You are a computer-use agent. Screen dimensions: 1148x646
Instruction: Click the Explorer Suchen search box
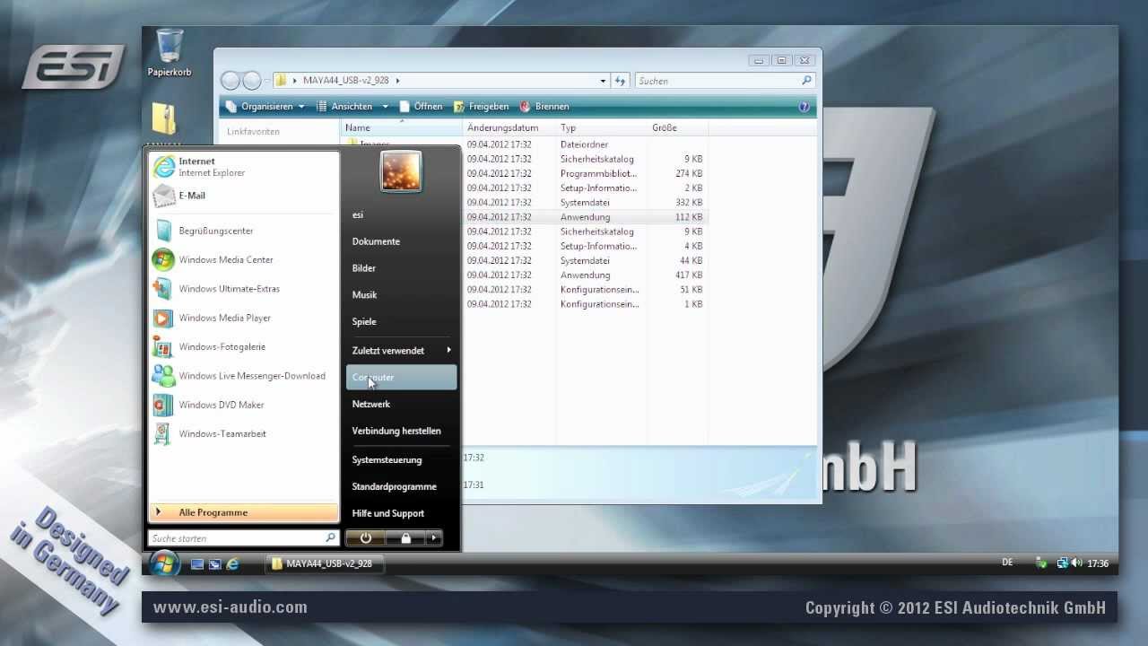pos(717,81)
